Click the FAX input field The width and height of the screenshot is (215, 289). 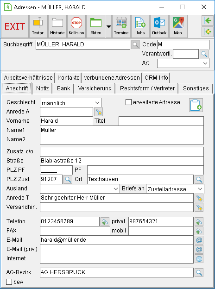[x=75, y=231]
